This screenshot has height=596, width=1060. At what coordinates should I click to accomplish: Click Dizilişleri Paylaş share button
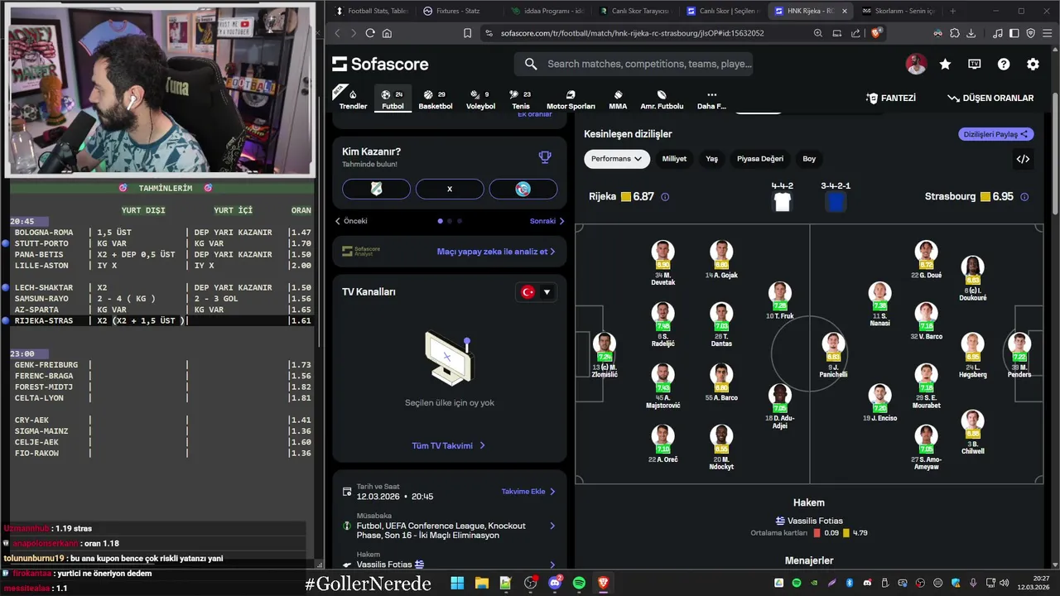coord(996,134)
